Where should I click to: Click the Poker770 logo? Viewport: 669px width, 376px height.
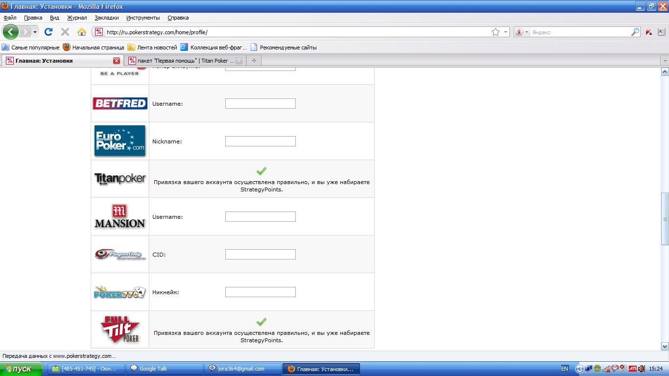(x=120, y=292)
